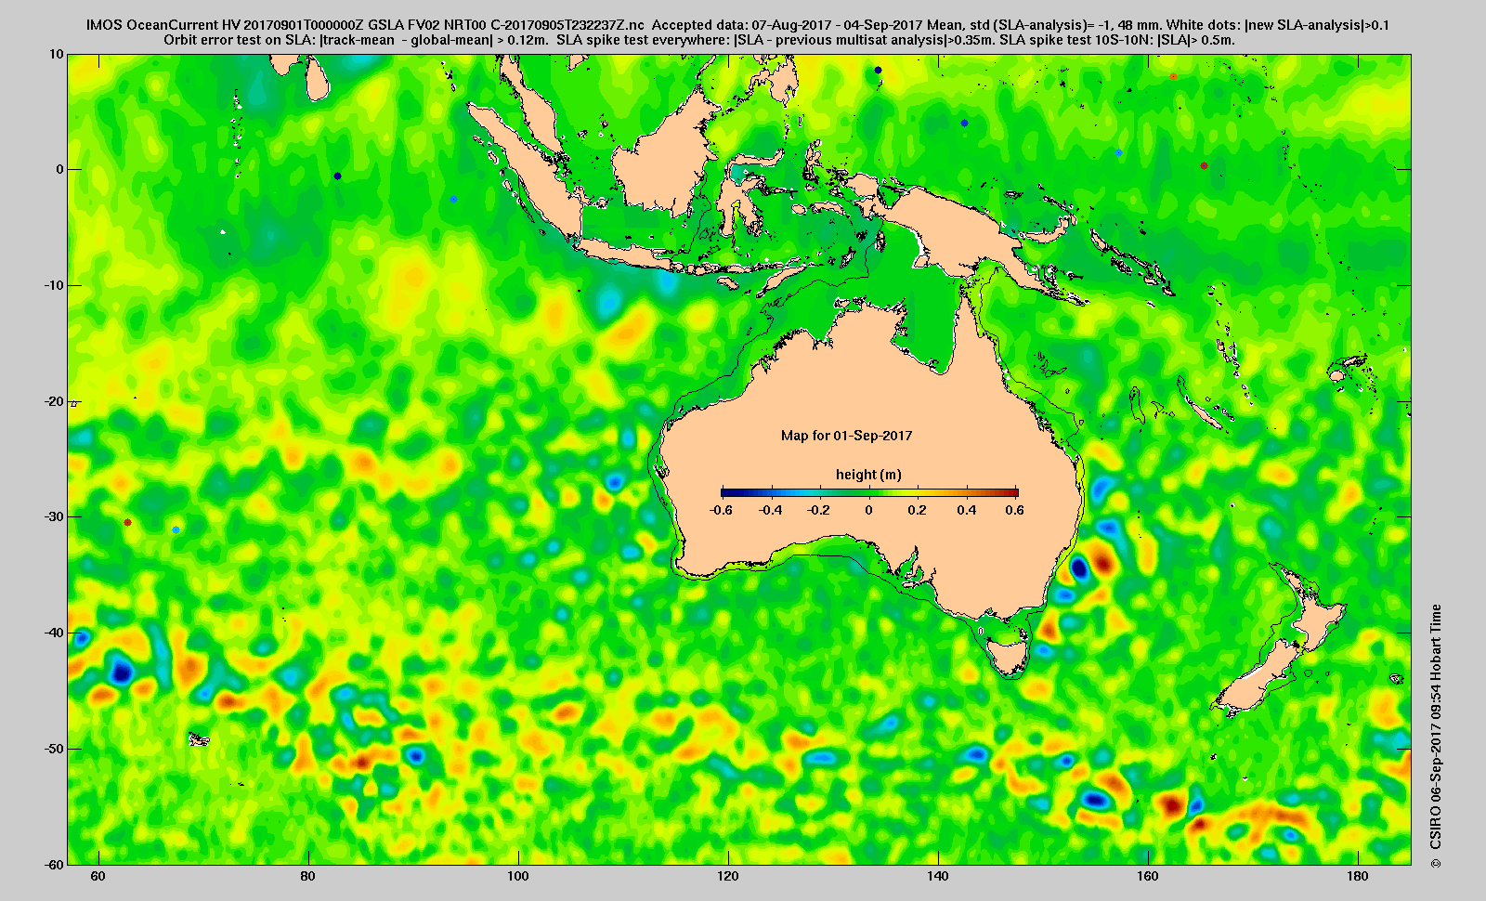This screenshot has width=1486, height=901.
Task: Click the -0.4 colorbar tick label
Action: (770, 510)
